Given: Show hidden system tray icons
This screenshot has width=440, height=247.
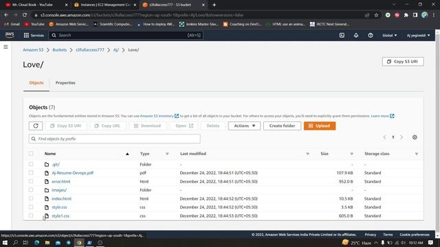Looking at the screenshot, I should 376,242.
